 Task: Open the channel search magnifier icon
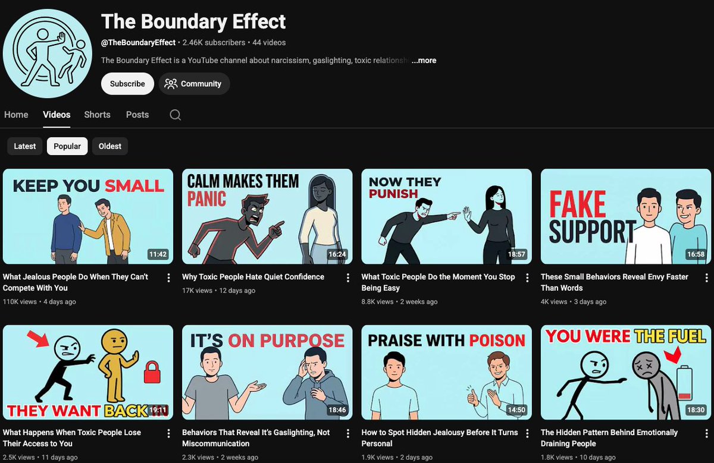(175, 115)
